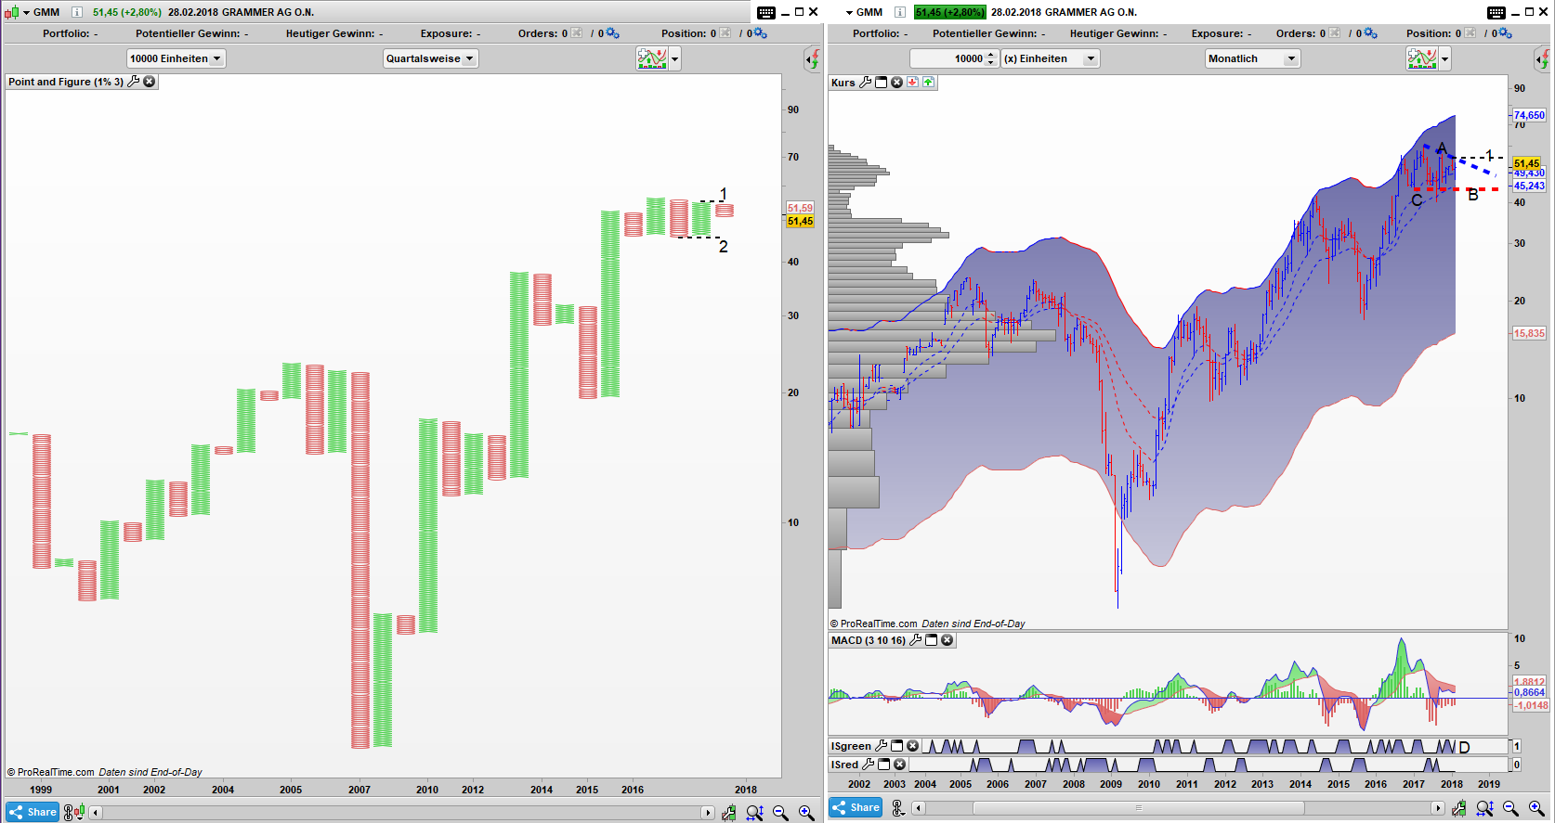Toggle the right chart's side panel arrow
This screenshot has height=823, width=1555.
pyautogui.click(x=1542, y=59)
